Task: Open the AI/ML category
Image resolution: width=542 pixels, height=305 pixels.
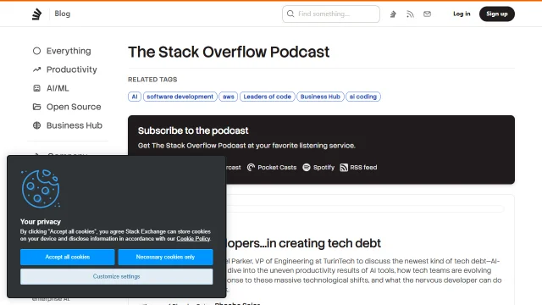Action: point(58,88)
